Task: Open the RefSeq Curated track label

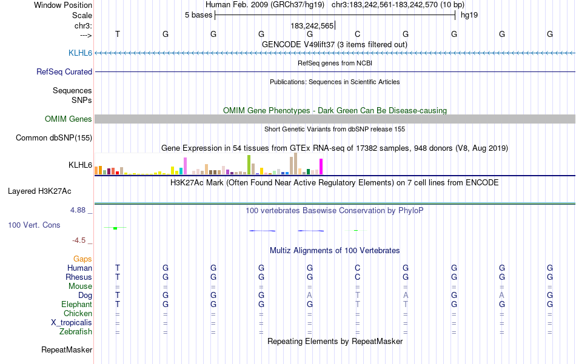Action: click(64, 72)
